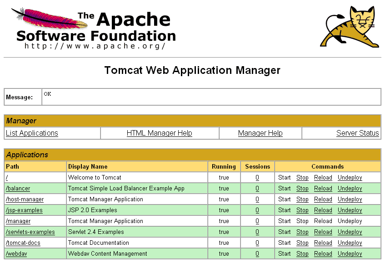Open the /servlets-examples application path
The width and height of the screenshot is (385, 267).
30,232
